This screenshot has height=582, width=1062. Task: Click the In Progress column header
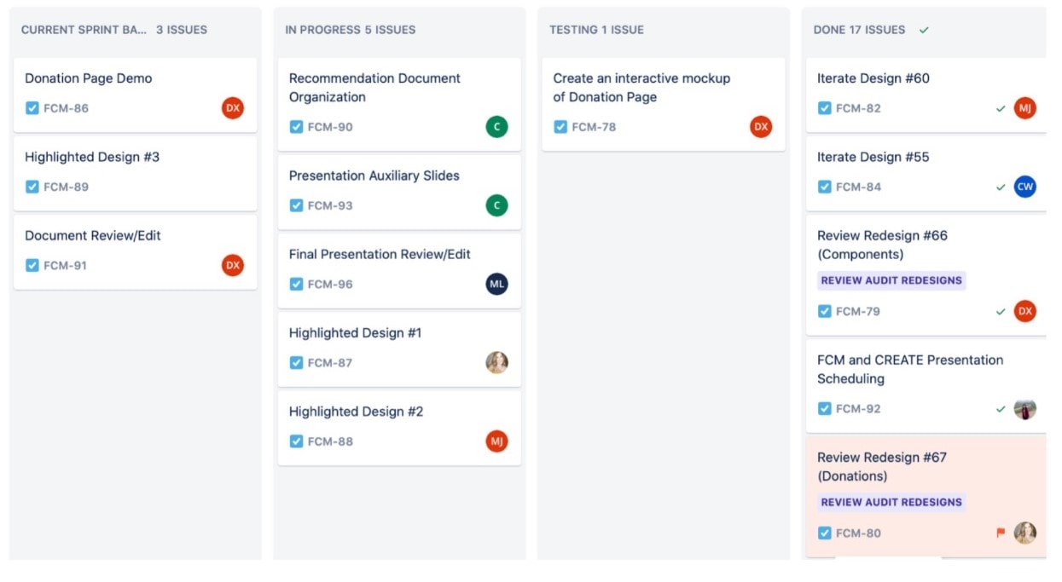pos(350,30)
